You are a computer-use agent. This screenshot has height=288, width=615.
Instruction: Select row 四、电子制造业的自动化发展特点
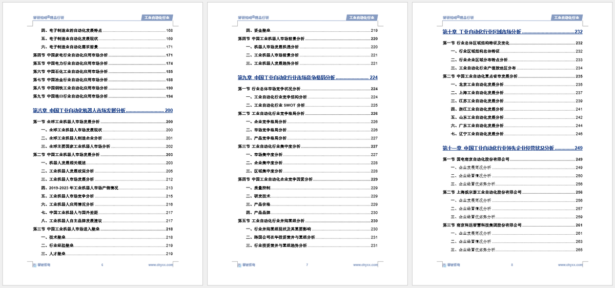click(x=107, y=31)
